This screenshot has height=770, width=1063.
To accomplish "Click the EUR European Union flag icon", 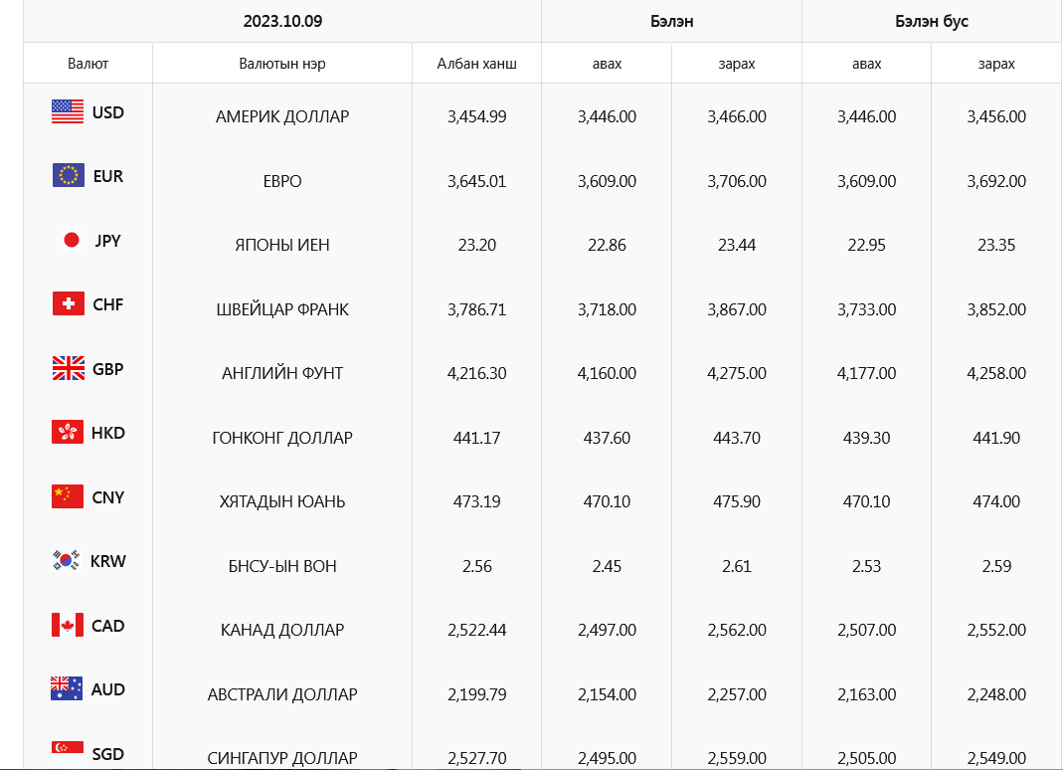I will coord(68,176).
